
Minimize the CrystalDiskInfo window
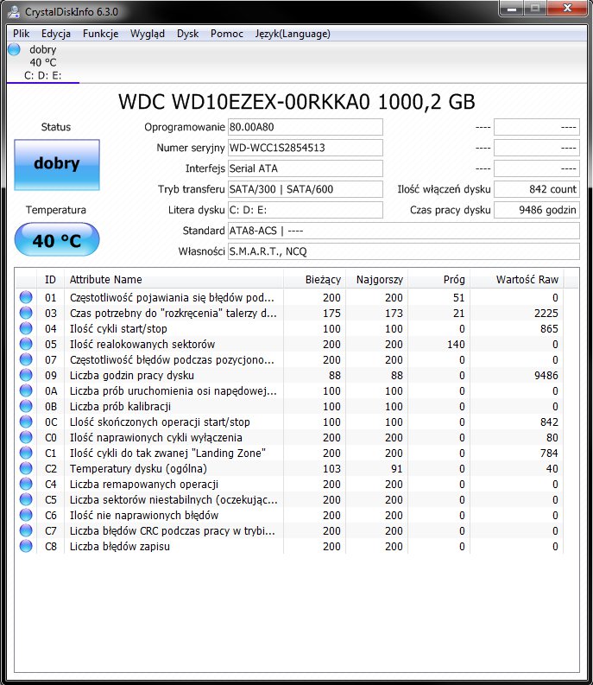512,9
